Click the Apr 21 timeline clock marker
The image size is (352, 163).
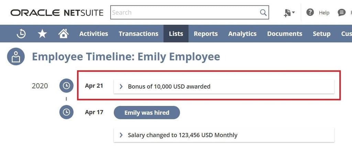point(66,86)
